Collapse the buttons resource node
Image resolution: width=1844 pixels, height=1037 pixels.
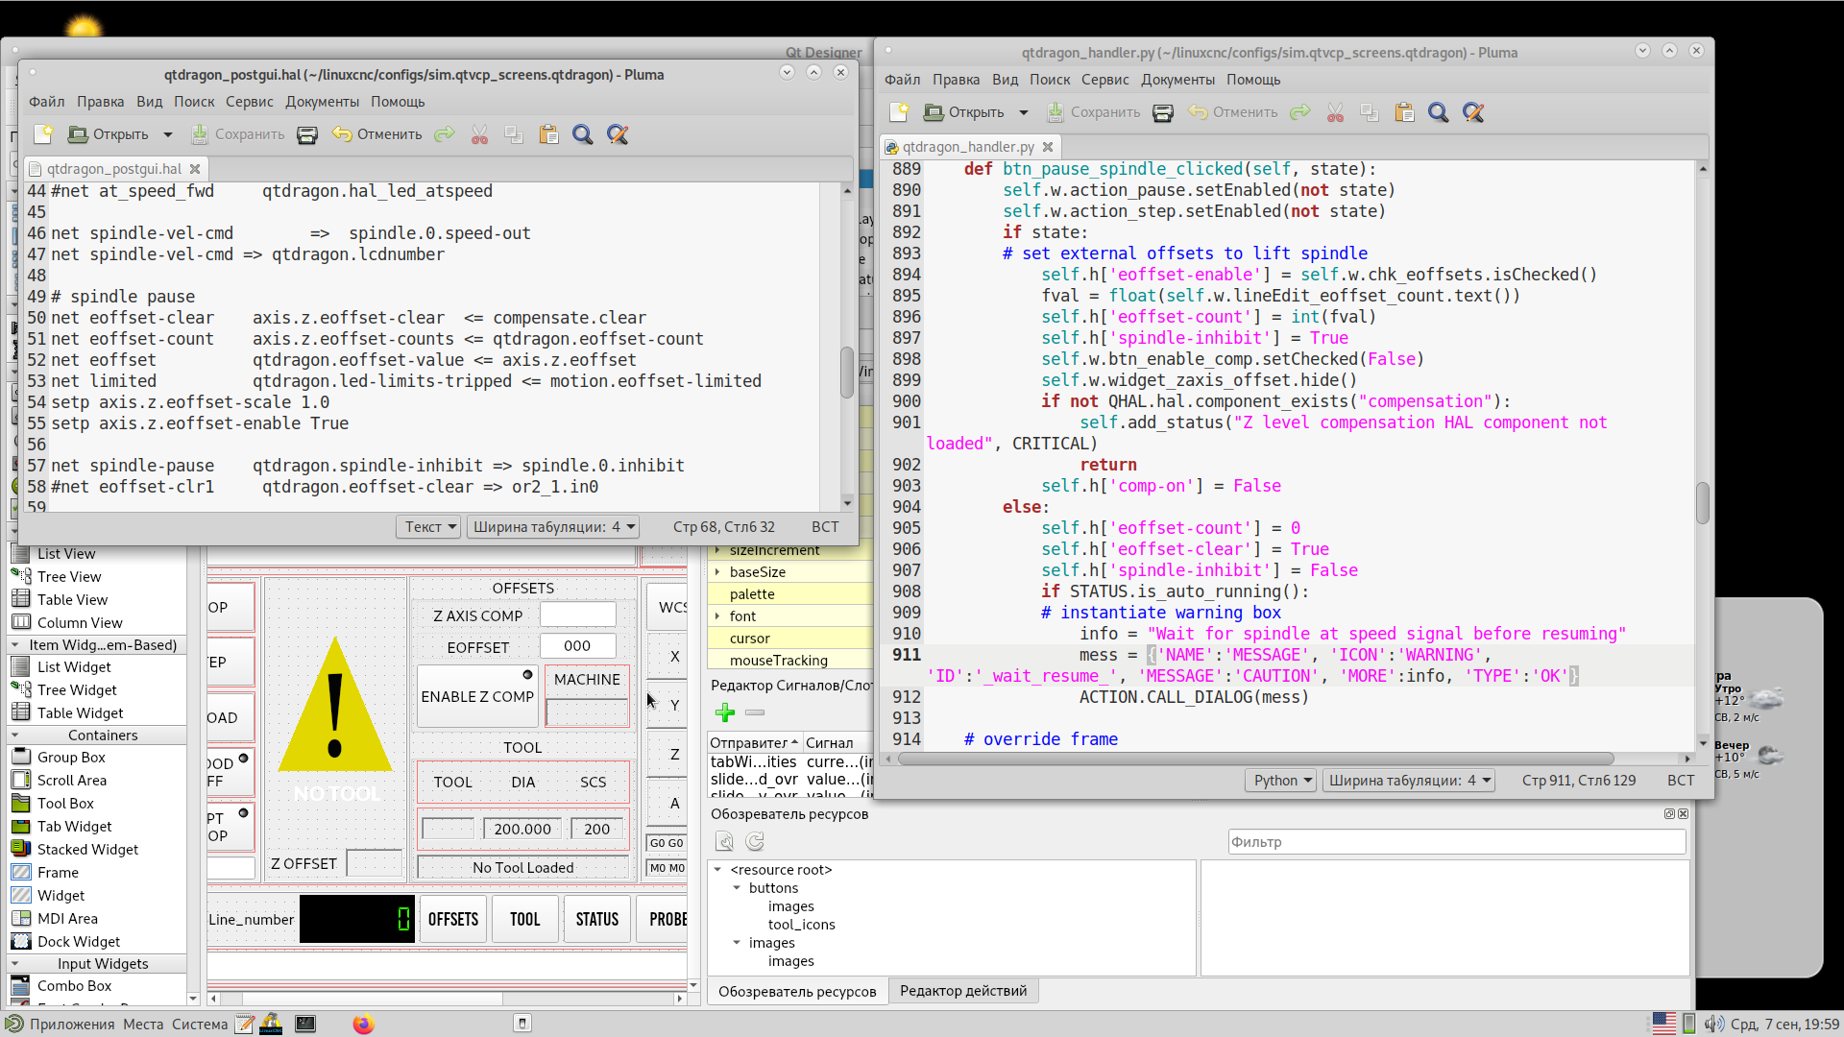click(x=737, y=888)
